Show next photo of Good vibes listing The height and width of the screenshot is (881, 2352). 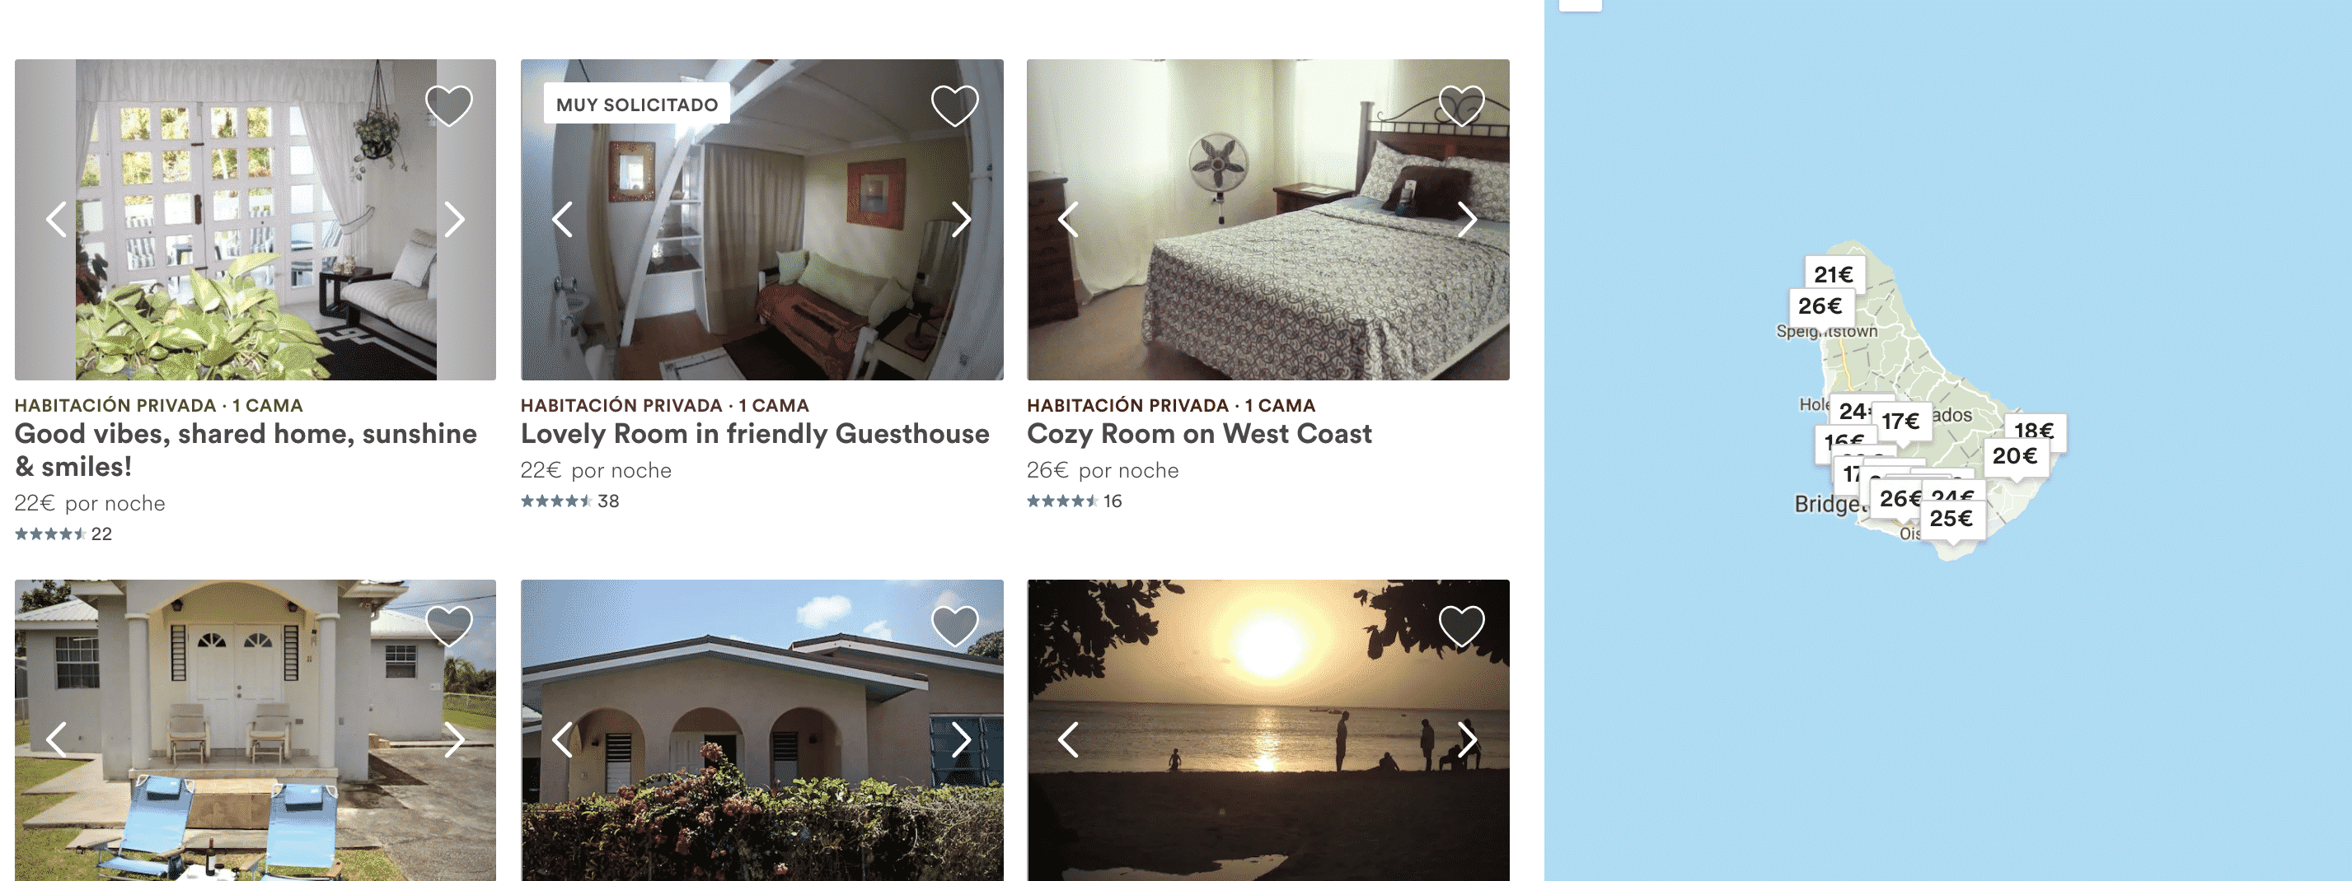point(454,219)
